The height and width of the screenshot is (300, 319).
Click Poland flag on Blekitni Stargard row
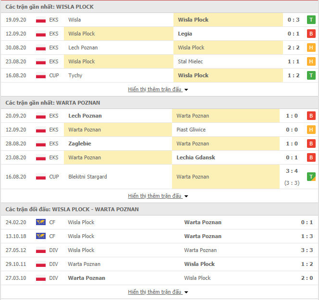pos(41,177)
